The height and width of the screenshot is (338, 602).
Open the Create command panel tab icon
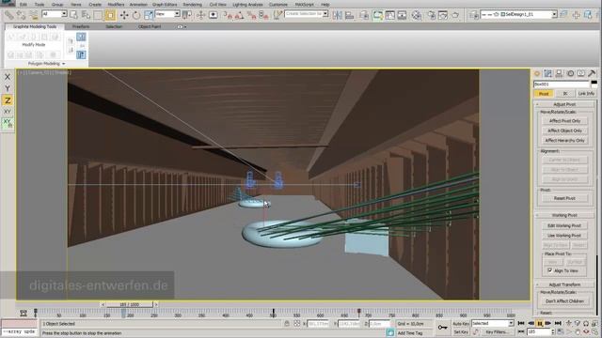pyautogui.click(x=537, y=73)
